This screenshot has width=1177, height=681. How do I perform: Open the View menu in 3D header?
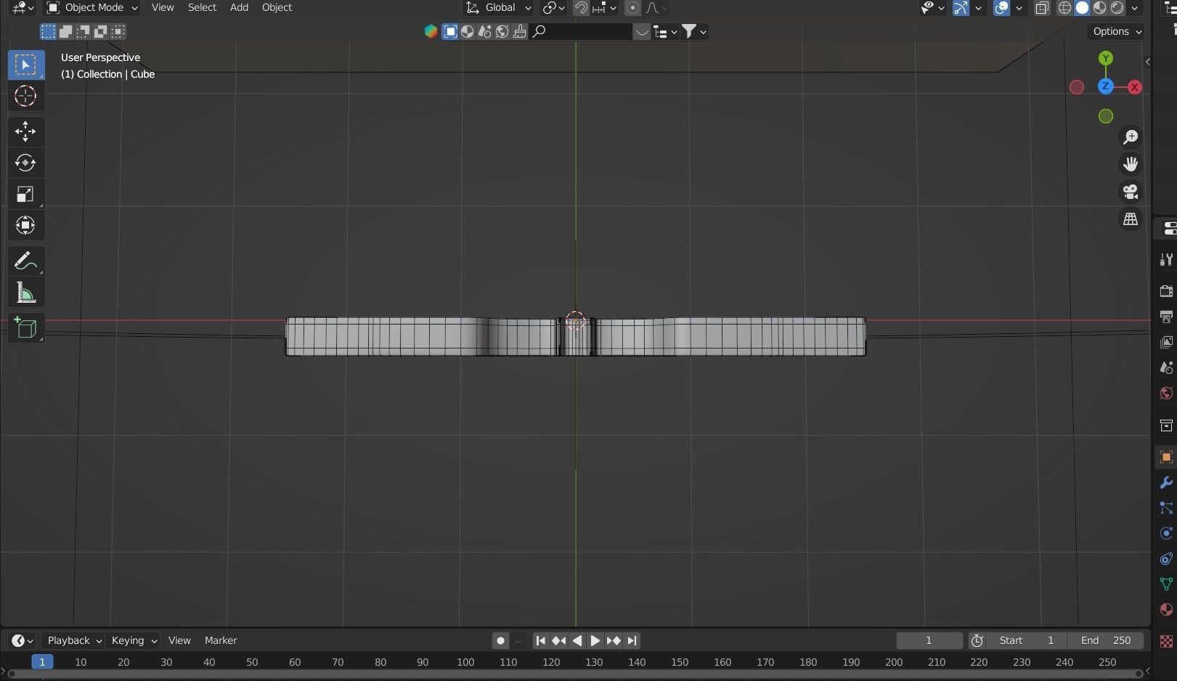pyautogui.click(x=163, y=7)
